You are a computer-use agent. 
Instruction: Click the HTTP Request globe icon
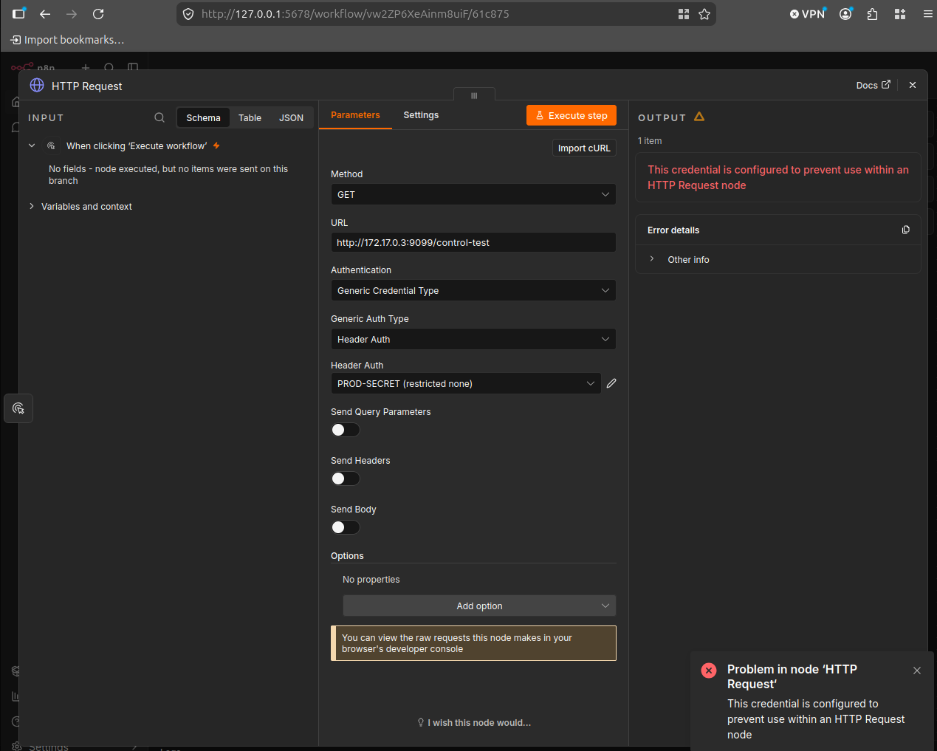pyautogui.click(x=37, y=86)
